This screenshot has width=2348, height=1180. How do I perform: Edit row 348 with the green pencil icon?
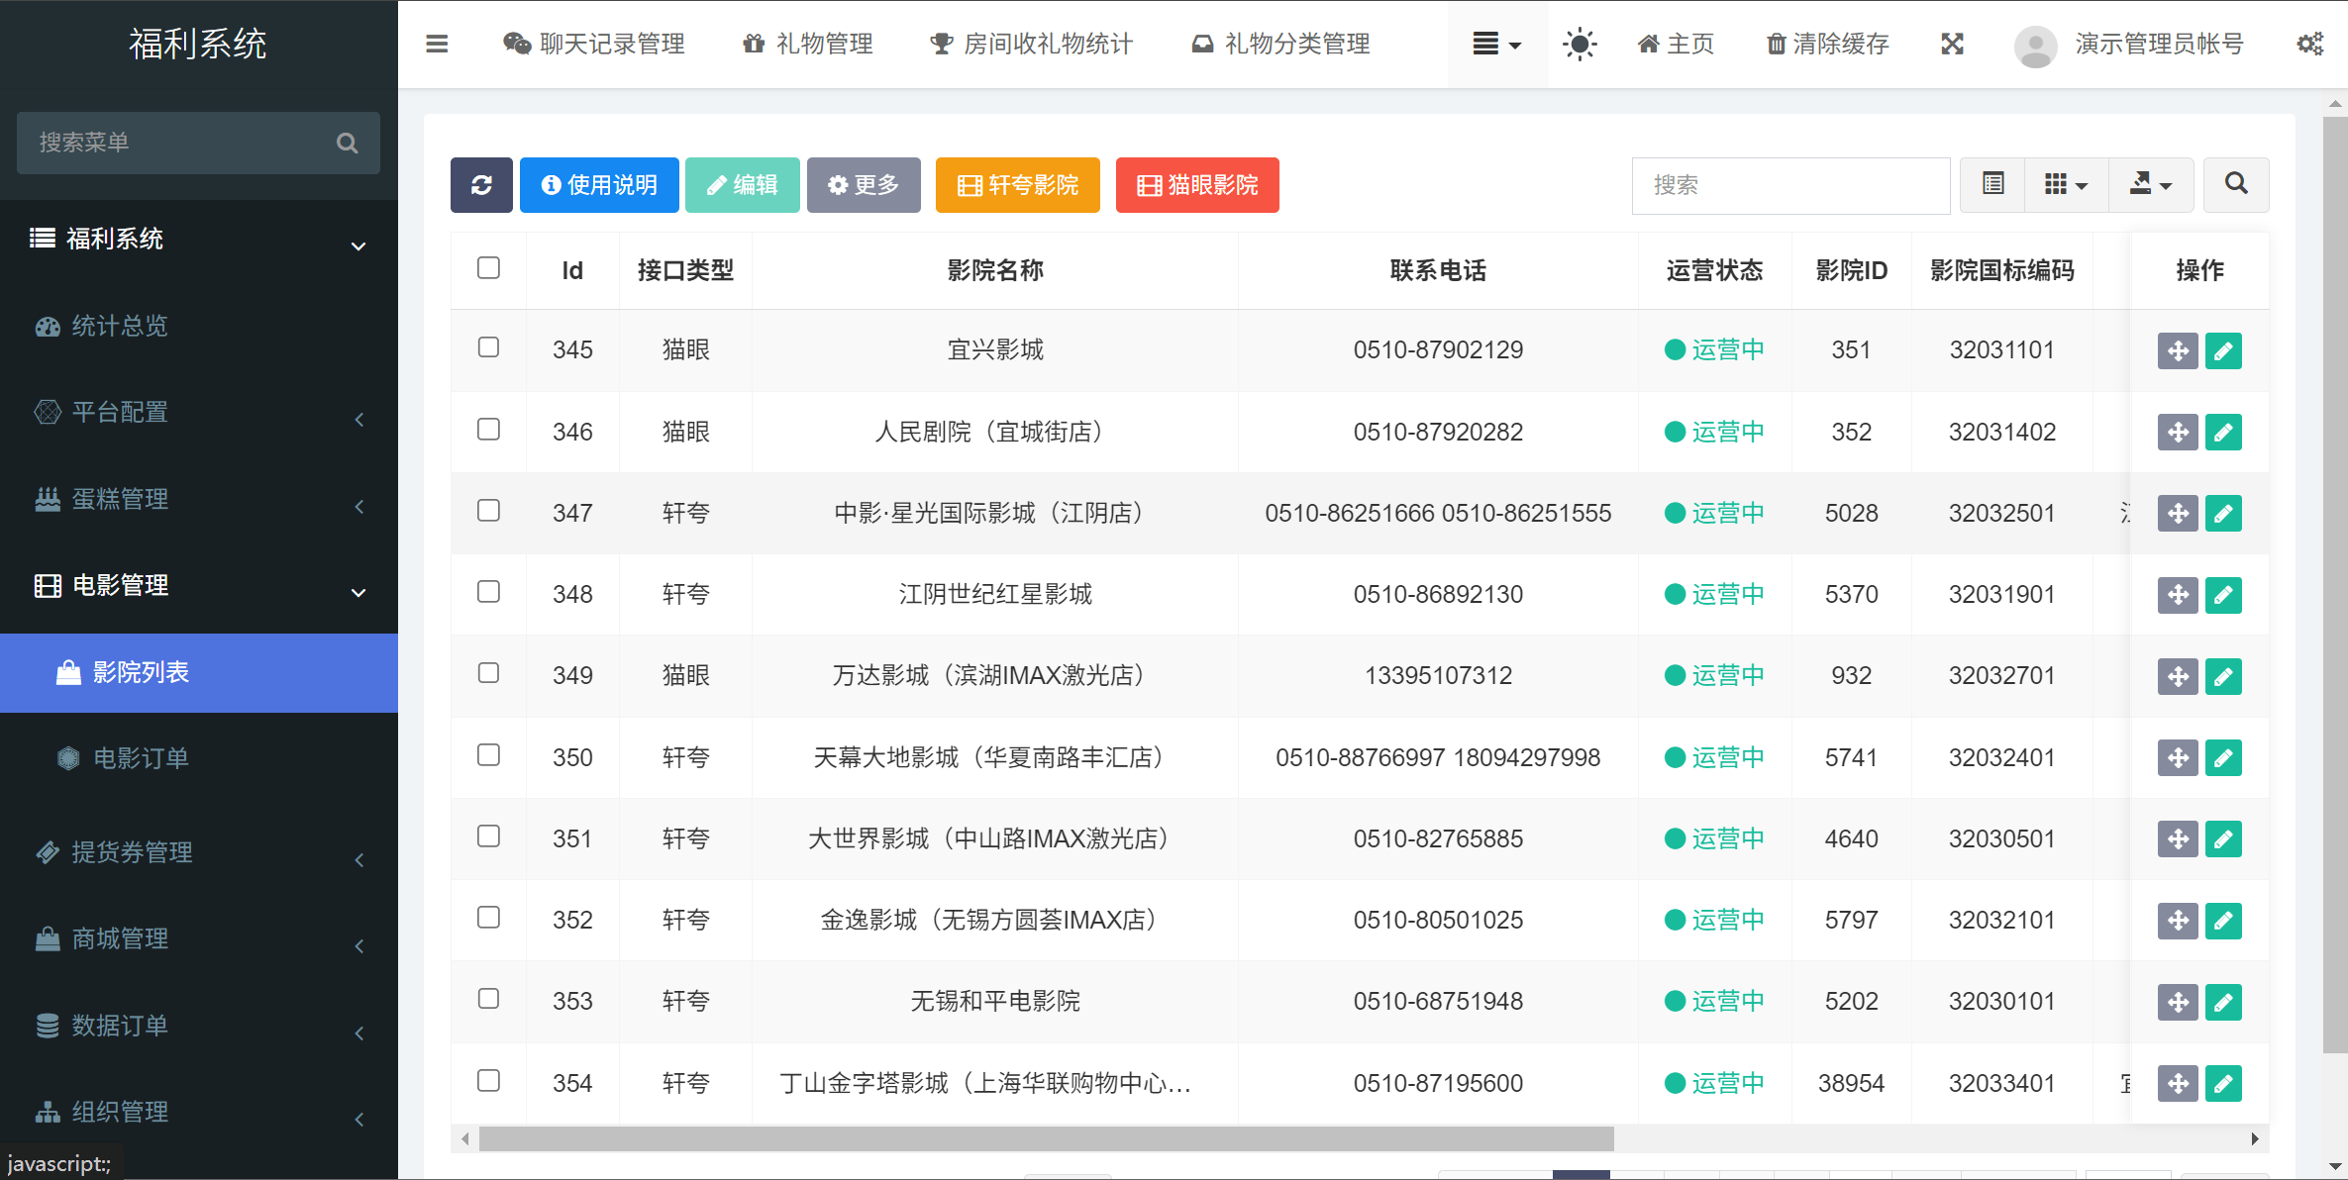2223,595
